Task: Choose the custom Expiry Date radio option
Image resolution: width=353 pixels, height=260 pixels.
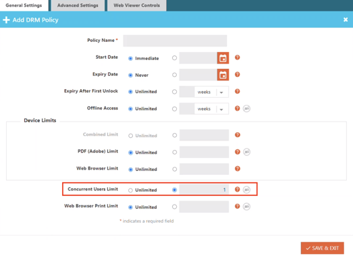Action: [174, 75]
